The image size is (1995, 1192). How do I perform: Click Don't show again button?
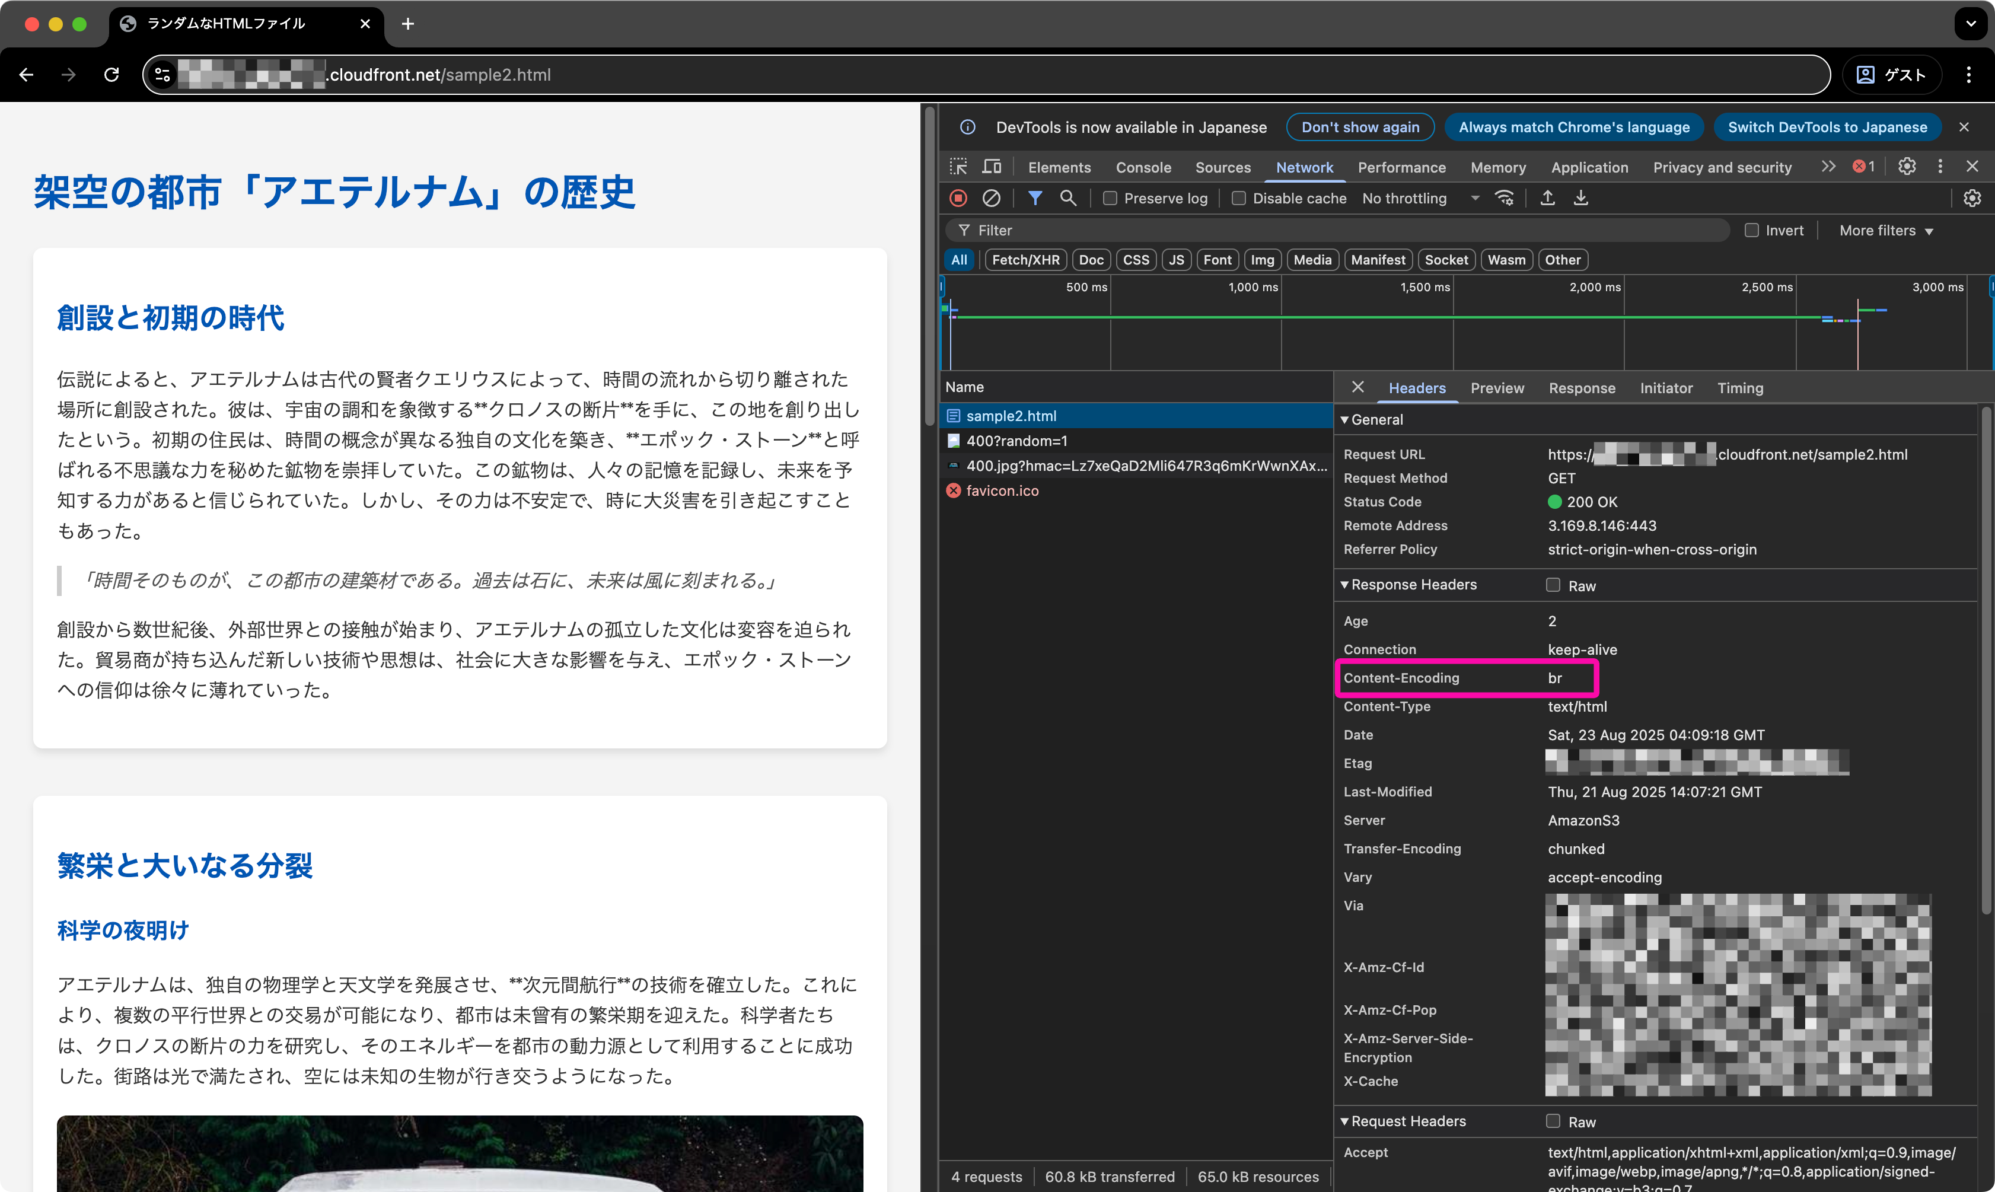tap(1360, 127)
